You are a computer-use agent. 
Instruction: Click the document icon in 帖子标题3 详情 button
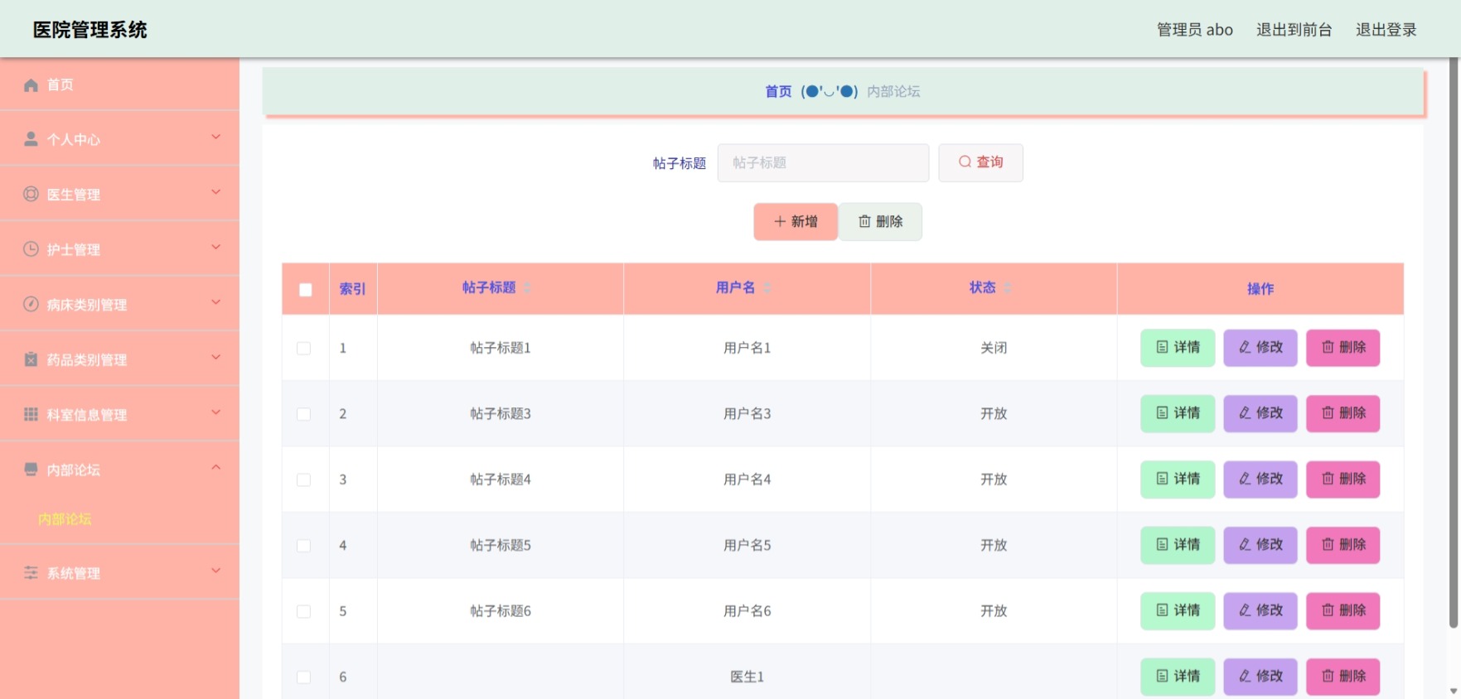1163,412
